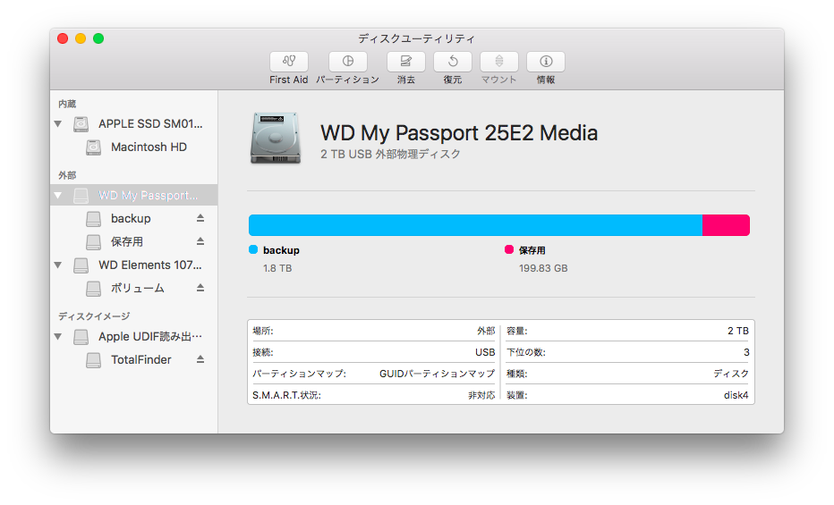
Task: Click the 復元 restore toolbar icon
Action: point(453,62)
